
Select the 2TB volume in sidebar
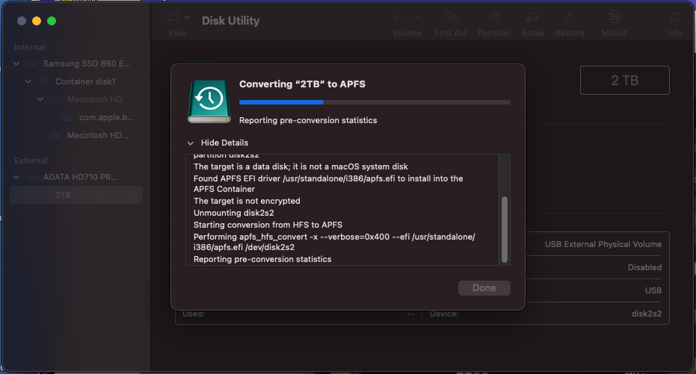click(76, 195)
